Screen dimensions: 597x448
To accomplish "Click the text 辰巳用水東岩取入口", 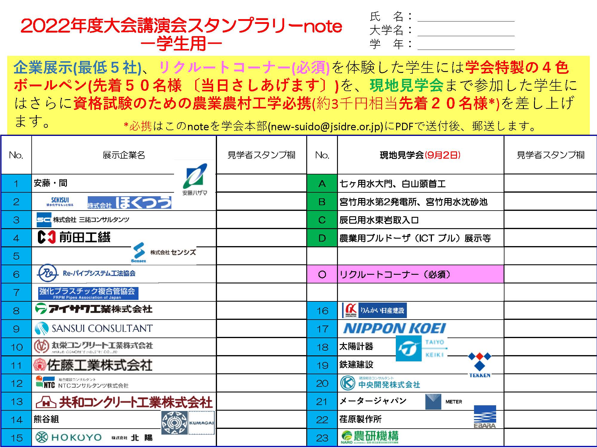I will coord(379,220).
